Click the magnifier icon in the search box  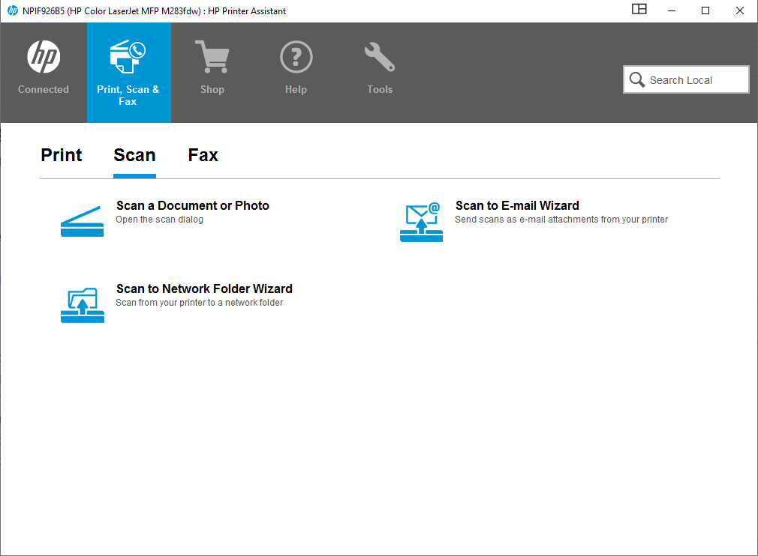(637, 79)
